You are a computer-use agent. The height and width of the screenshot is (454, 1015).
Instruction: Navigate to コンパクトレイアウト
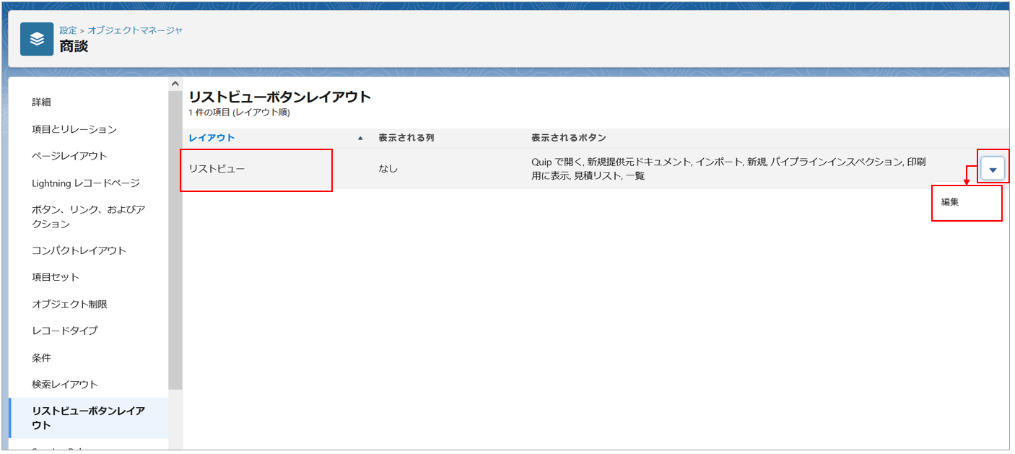pyautogui.click(x=79, y=250)
